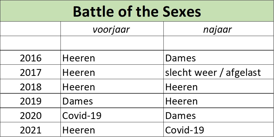Select Heeren in the 2017 voorjaar cell
The height and width of the screenshot is (137, 274).
(x=79, y=73)
